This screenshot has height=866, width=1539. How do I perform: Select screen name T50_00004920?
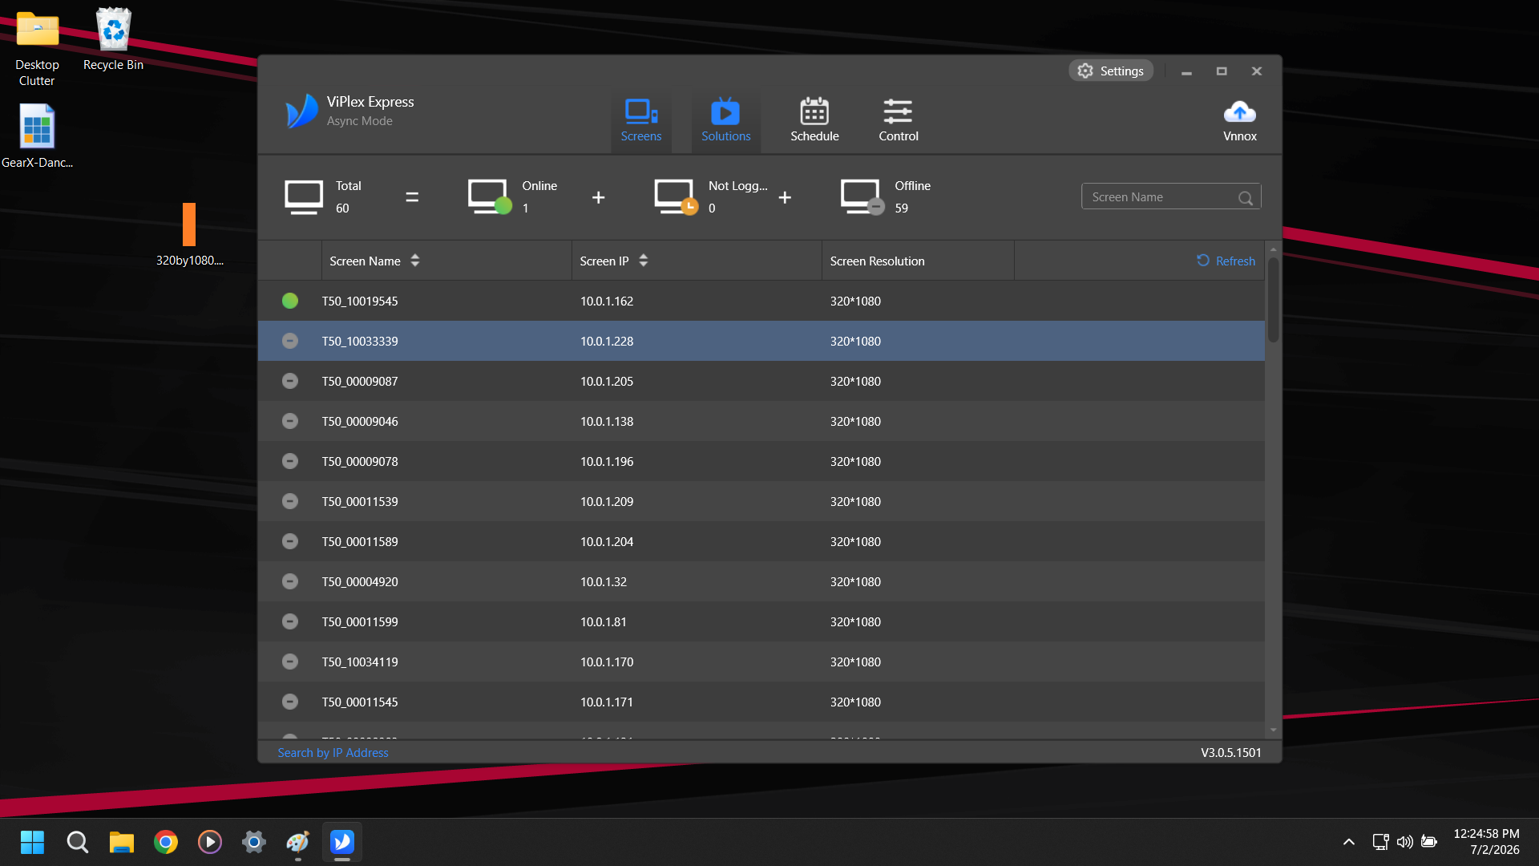click(360, 581)
